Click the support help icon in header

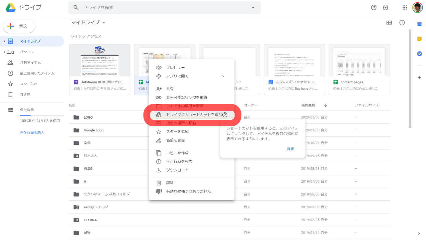[374, 8]
